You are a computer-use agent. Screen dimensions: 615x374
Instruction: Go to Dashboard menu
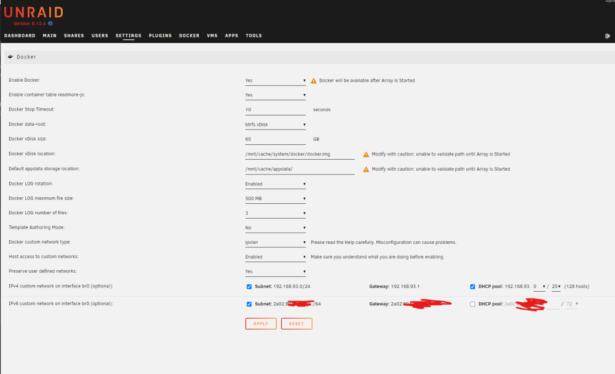[x=20, y=36]
